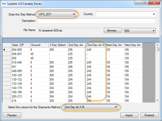
Task: Click the Import button
Action: [129, 115]
